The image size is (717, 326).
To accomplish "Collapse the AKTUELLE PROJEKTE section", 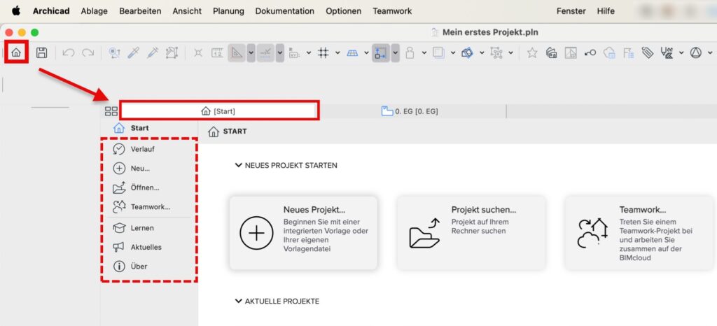I will tap(238, 302).
